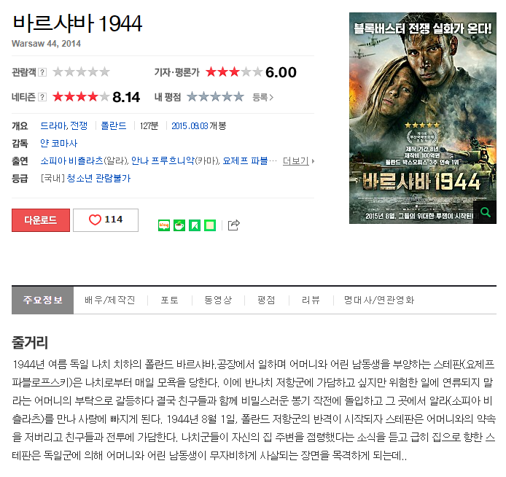
Task: Share to Naver Cafe cup icon
Action: click(179, 225)
